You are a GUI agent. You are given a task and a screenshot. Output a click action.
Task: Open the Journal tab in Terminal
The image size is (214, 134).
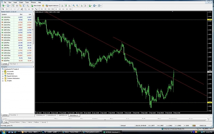click(44, 122)
